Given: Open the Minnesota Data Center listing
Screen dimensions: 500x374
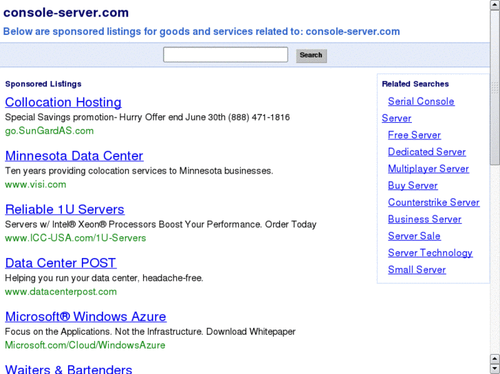Looking at the screenshot, I should (74, 156).
